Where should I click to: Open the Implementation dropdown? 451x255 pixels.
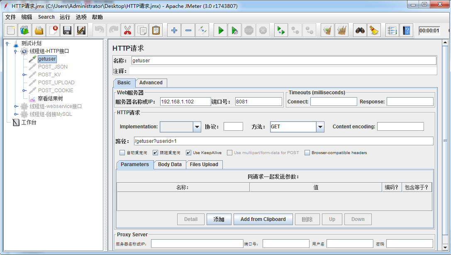click(x=197, y=127)
